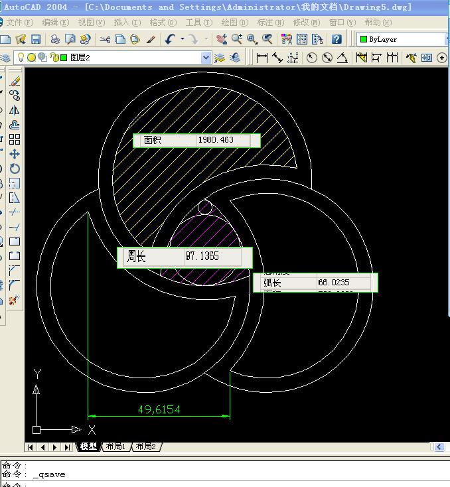450x487 pixels.
Task: Open the 标注(N) menu
Action: click(271, 23)
